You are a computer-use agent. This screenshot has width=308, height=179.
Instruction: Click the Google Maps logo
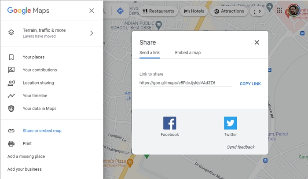28,11
